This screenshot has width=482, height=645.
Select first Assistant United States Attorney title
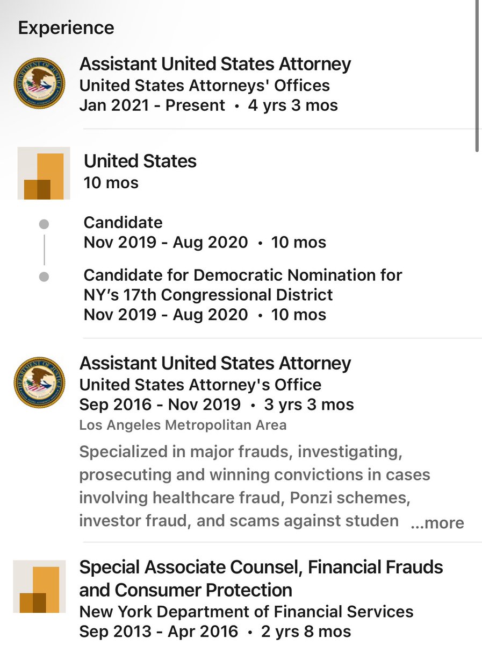(x=215, y=64)
